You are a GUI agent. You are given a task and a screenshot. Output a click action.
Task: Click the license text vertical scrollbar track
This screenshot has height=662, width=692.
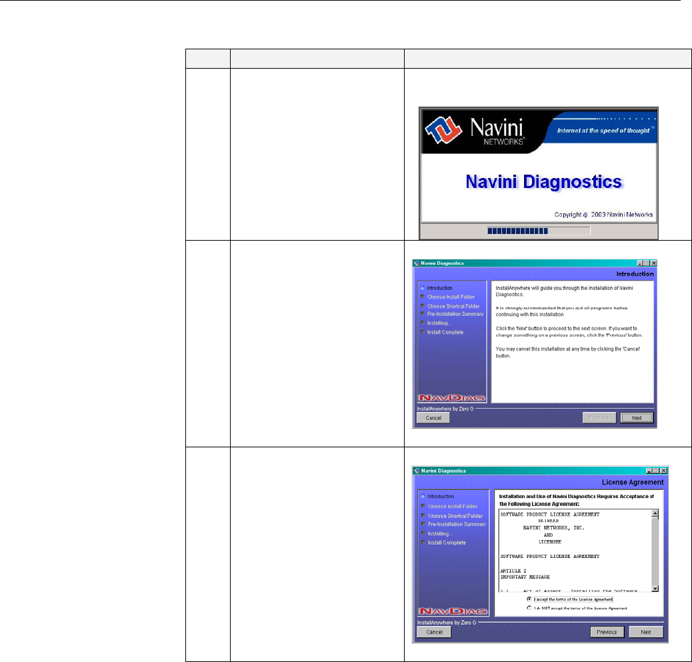(655, 551)
